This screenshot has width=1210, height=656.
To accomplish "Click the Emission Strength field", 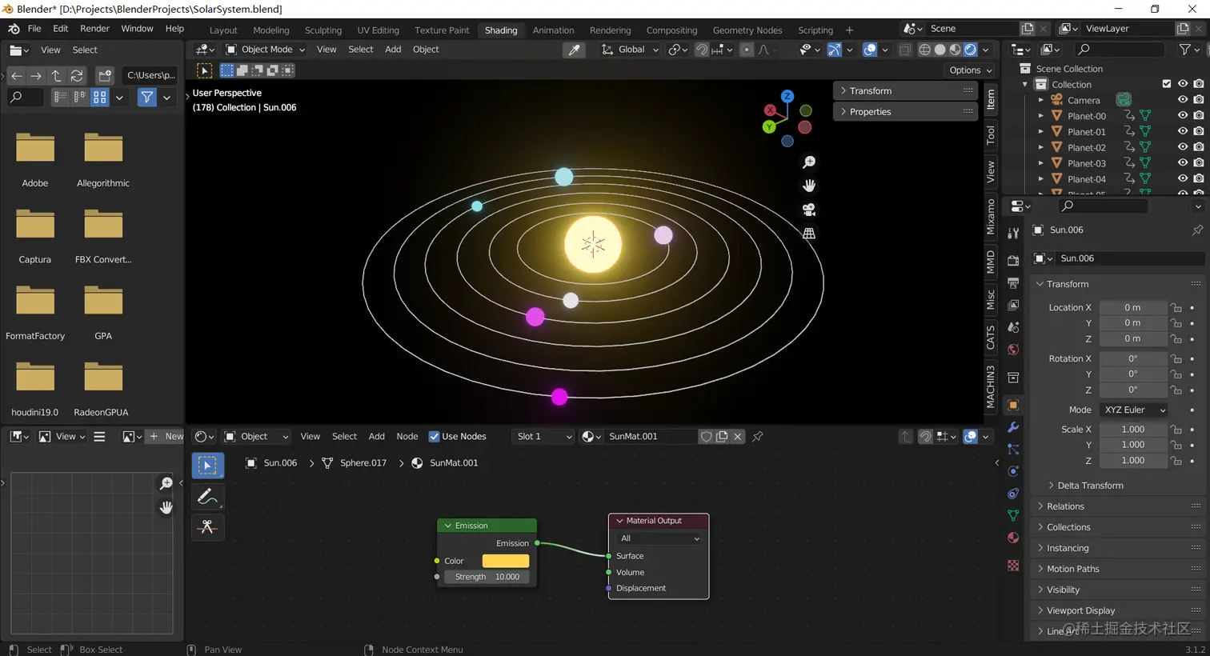I will (487, 577).
